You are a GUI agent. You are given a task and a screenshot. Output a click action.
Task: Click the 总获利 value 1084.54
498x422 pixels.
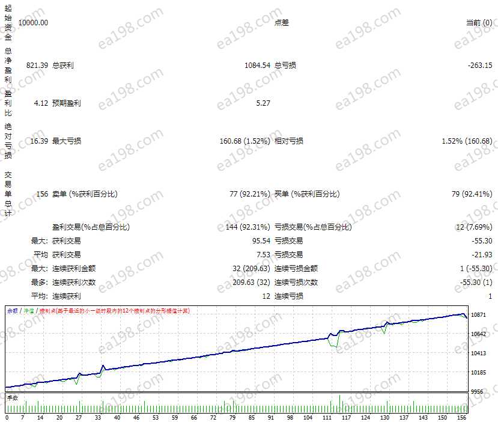(x=257, y=64)
